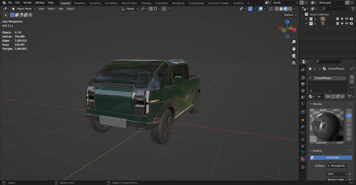This screenshot has width=356, height=185.
Task: Open the Render menu
Action: [28, 3]
